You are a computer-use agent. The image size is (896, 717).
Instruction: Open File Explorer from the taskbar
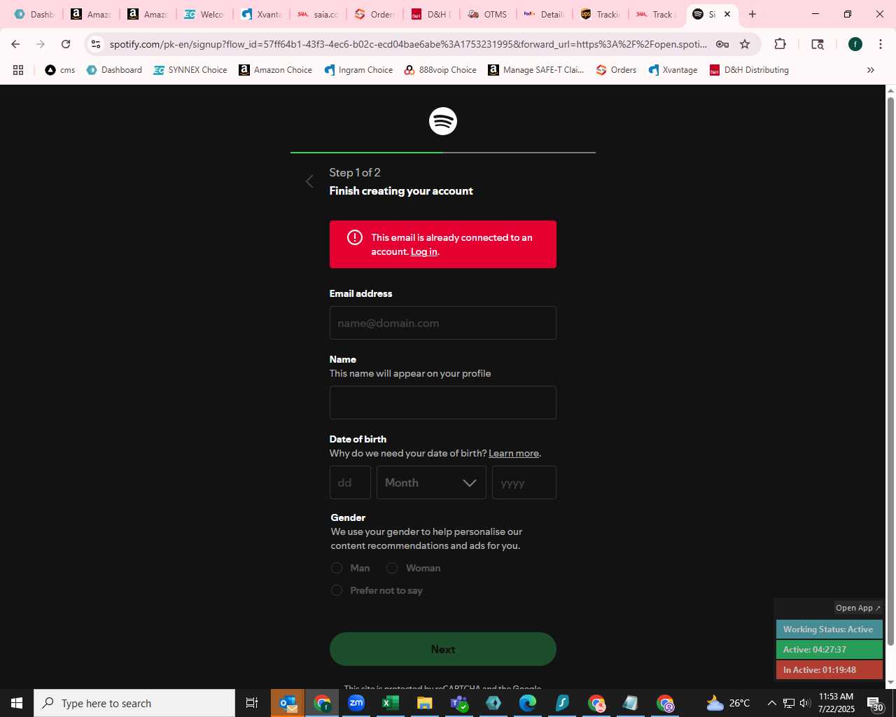click(424, 703)
